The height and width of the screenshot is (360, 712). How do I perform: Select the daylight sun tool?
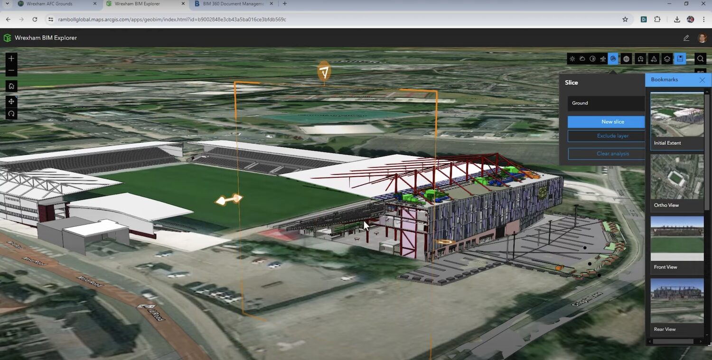[x=572, y=59]
